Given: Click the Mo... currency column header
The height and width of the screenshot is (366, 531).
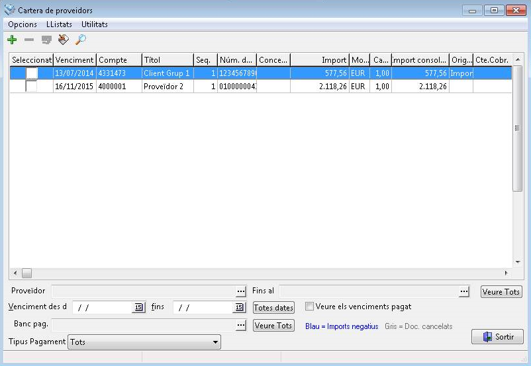Looking at the screenshot, I should click(360, 60).
